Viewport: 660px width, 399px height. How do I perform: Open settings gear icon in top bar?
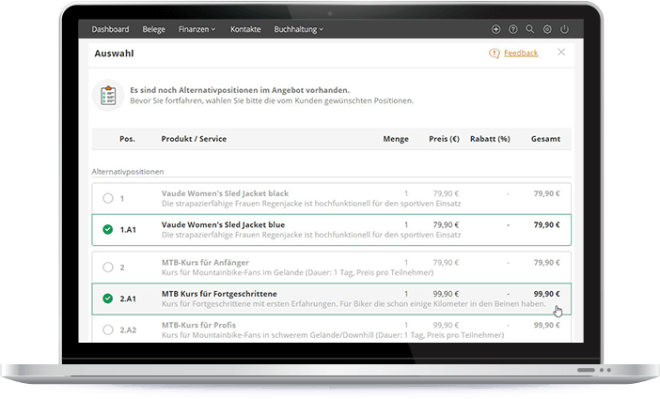tap(547, 29)
